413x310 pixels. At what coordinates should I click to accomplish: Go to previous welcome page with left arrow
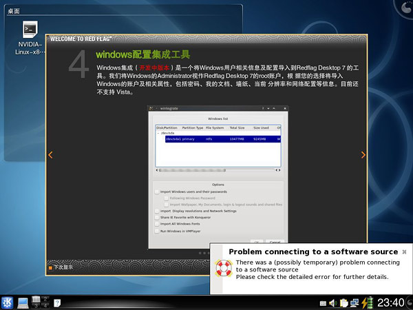pyautogui.click(x=50, y=155)
